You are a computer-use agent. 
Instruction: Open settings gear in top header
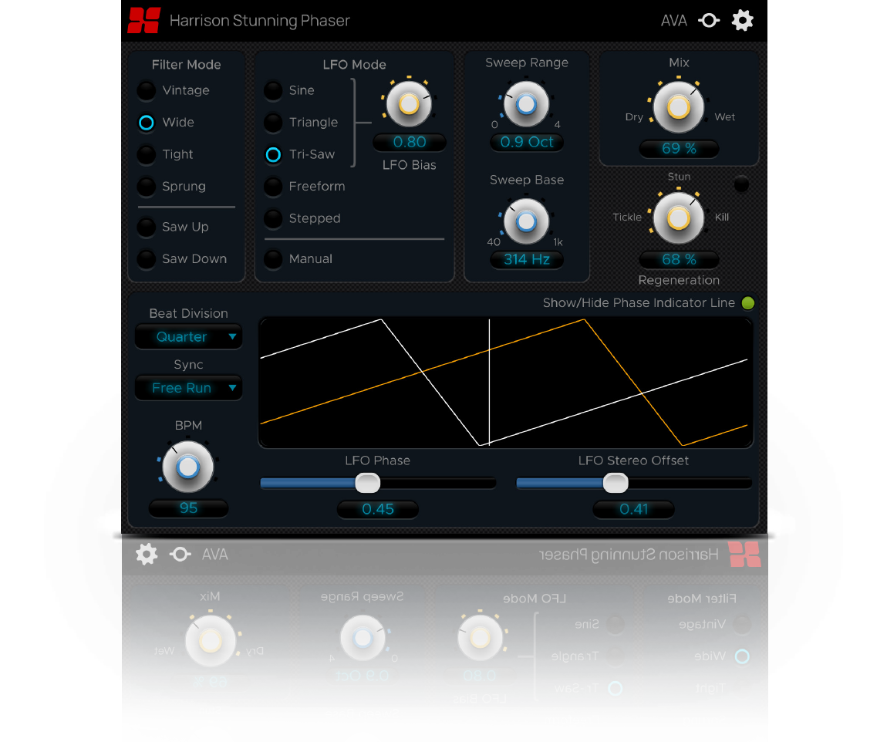742,21
